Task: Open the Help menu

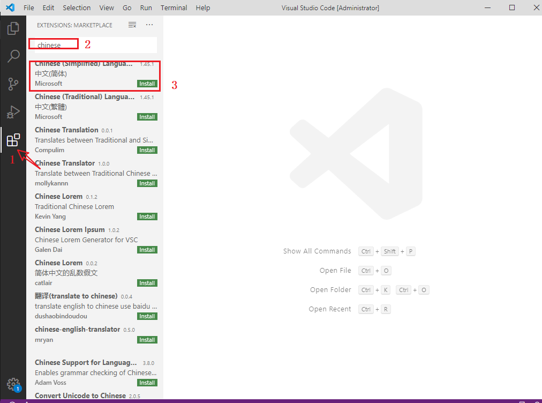Action: [203, 8]
